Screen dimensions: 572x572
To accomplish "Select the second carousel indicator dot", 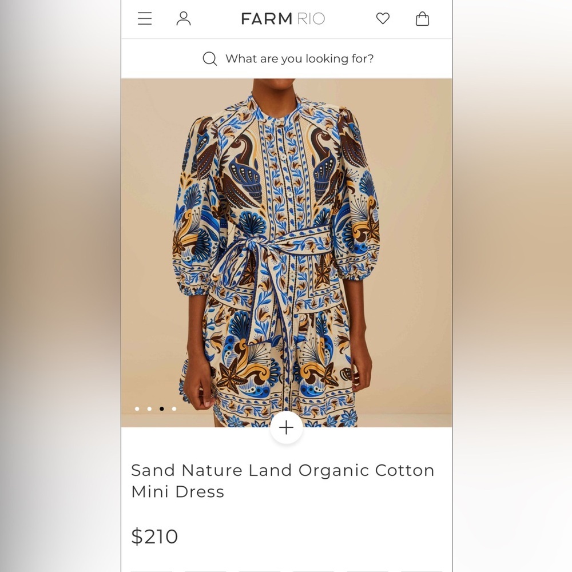I will tap(149, 409).
